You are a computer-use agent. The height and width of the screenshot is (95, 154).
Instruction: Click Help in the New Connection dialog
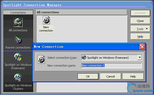[133, 76]
